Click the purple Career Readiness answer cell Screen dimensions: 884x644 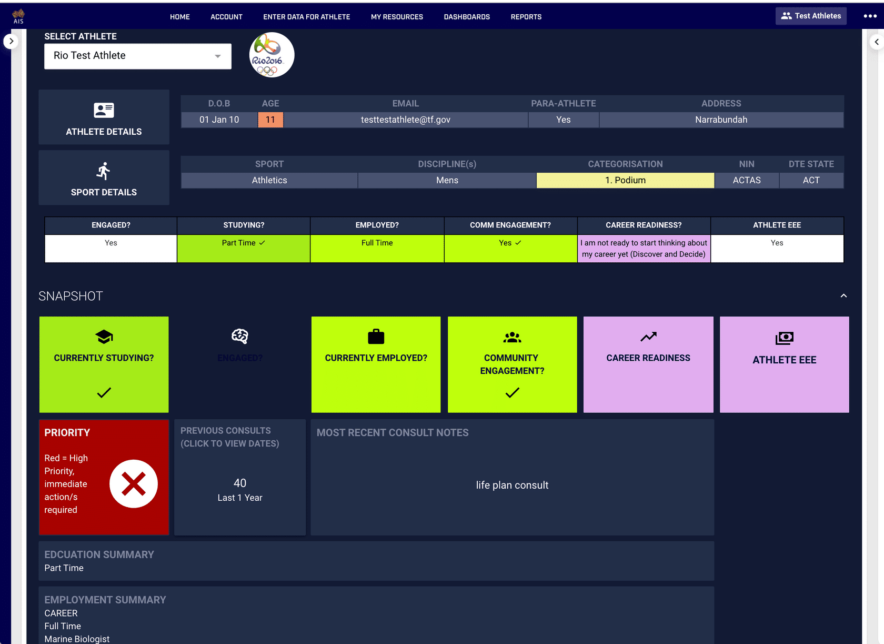click(x=644, y=249)
